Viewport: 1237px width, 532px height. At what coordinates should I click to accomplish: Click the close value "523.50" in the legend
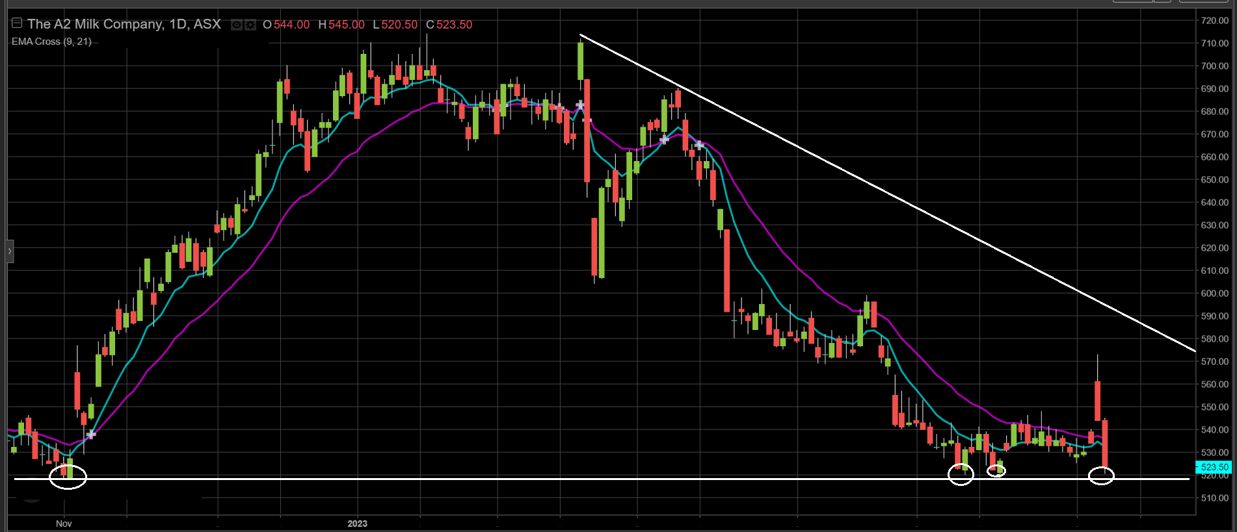coord(454,25)
